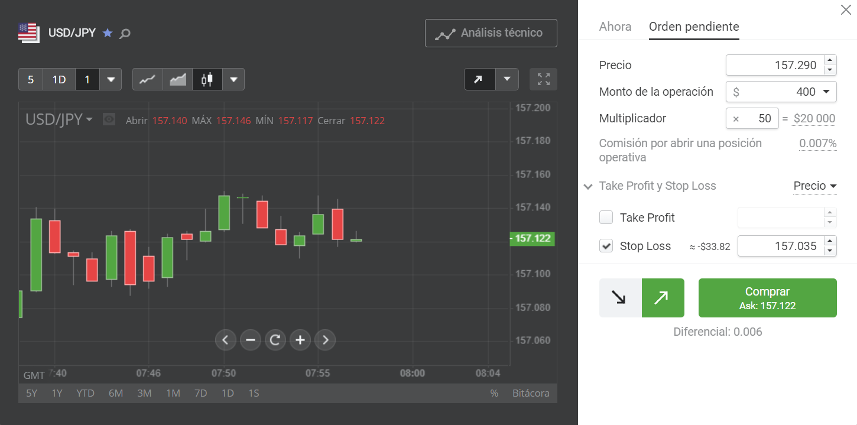Viewport: 857px width, 425px height.
Task: Switch to the Ahora tab
Action: pyautogui.click(x=615, y=27)
